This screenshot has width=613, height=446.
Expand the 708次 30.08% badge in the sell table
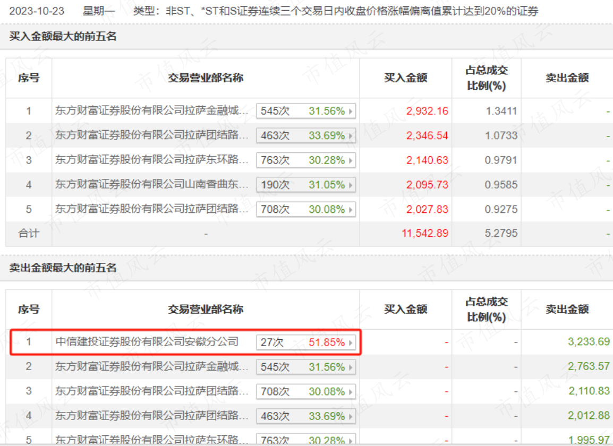pyautogui.click(x=306, y=392)
